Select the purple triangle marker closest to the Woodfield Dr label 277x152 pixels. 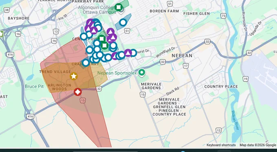point(128,53)
